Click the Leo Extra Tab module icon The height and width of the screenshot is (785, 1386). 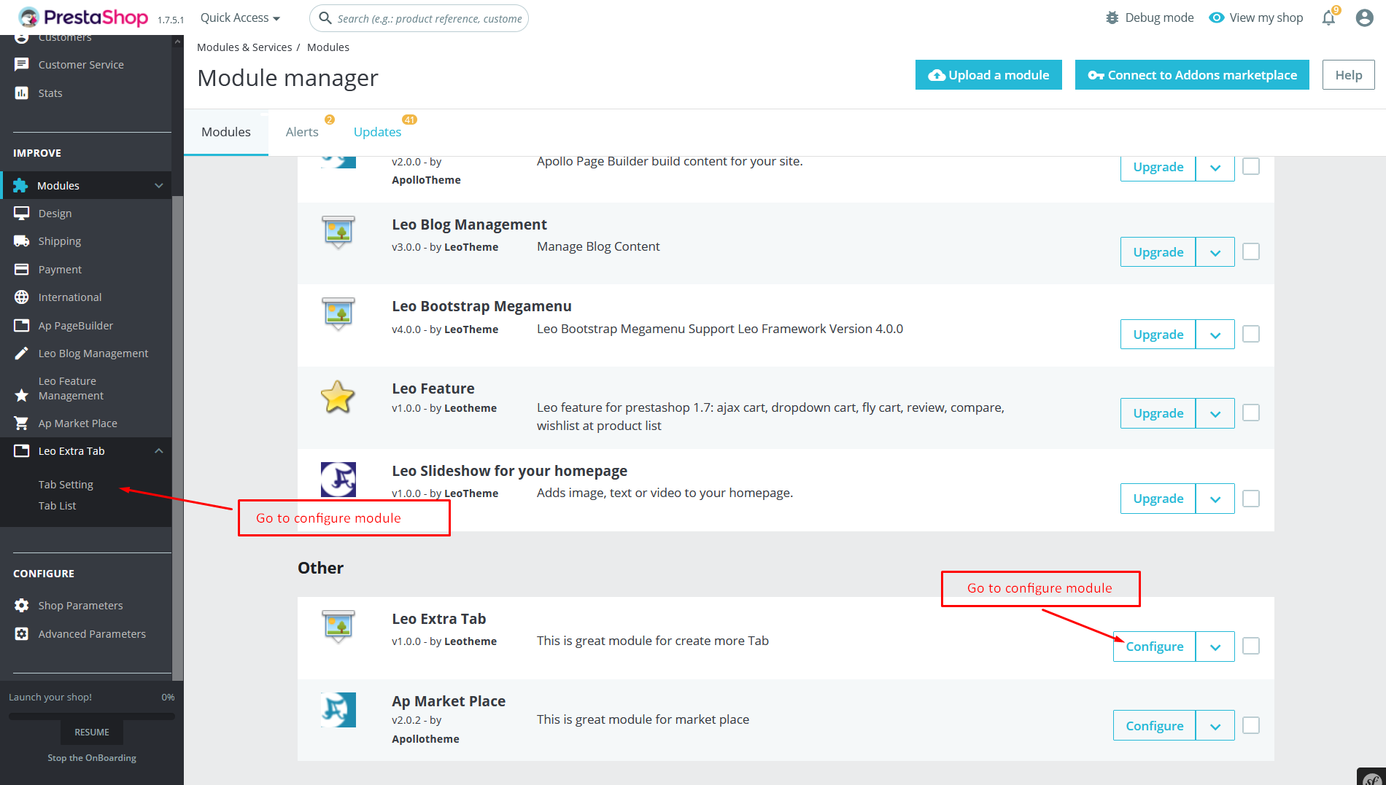(338, 627)
